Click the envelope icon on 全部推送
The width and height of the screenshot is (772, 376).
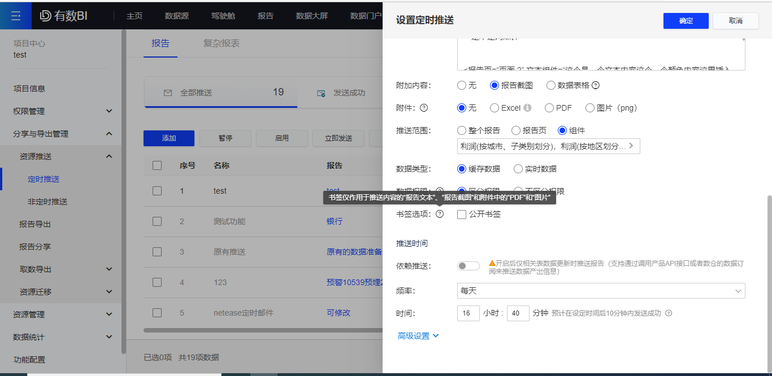pos(169,93)
